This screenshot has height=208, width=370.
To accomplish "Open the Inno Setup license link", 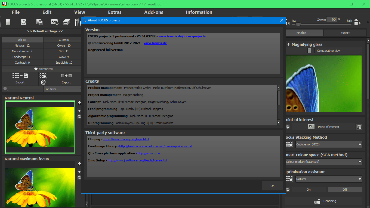I will tap(137, 160).
